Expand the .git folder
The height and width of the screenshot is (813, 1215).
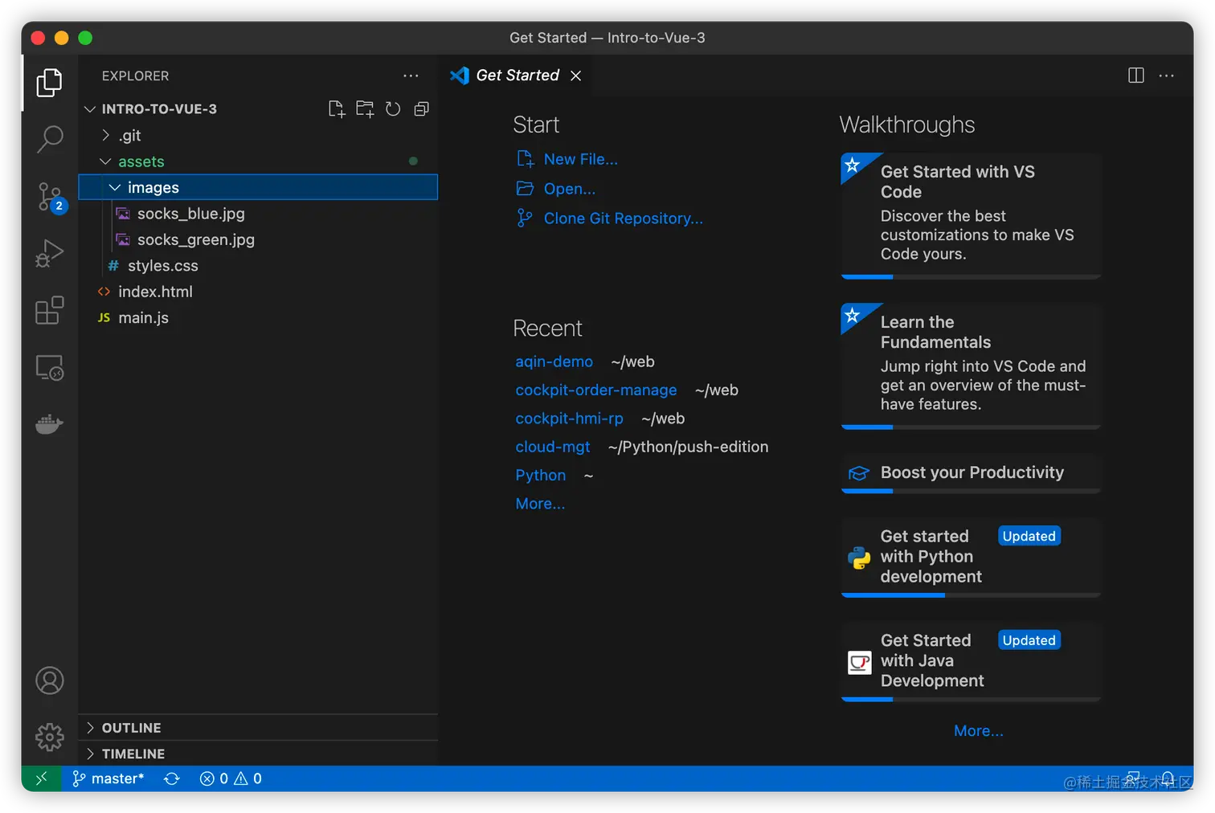[258, 135]
